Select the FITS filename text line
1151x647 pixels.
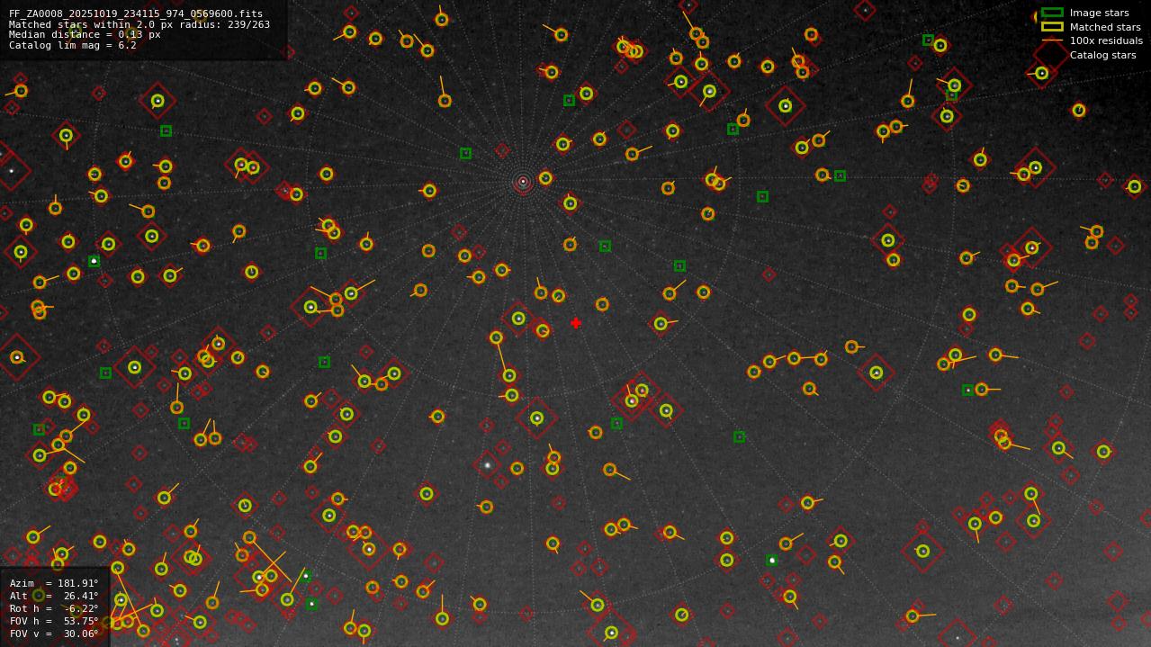pos(136,14)
